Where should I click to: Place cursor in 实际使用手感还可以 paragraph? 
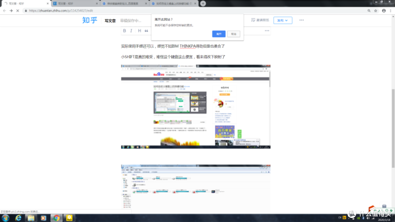[173, 46]
